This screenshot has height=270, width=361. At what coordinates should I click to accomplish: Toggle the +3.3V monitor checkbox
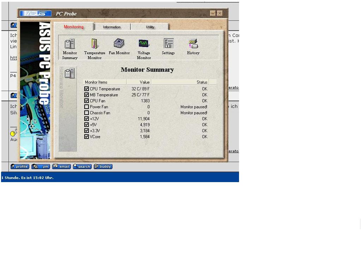pos(87,131)
